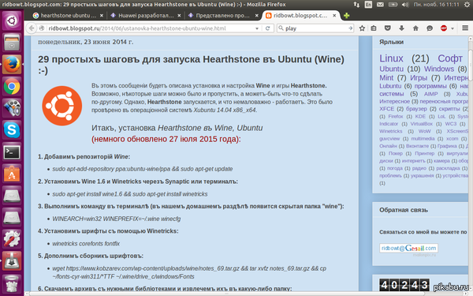Open the Софт label link

(450, 58)
